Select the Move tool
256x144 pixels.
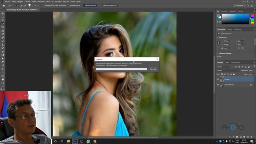pyautogui.click(x=3, y=13)
